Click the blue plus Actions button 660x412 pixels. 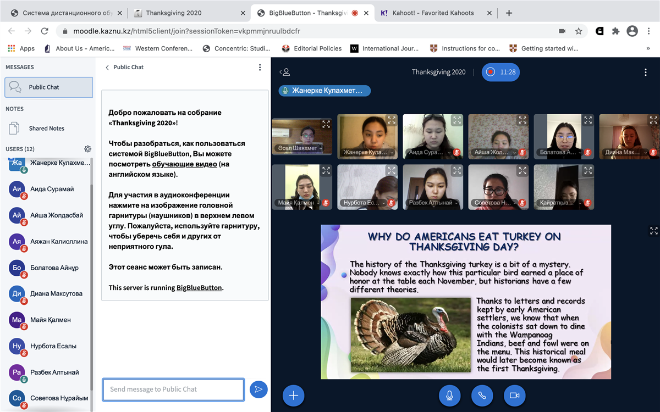click(293, 396)
